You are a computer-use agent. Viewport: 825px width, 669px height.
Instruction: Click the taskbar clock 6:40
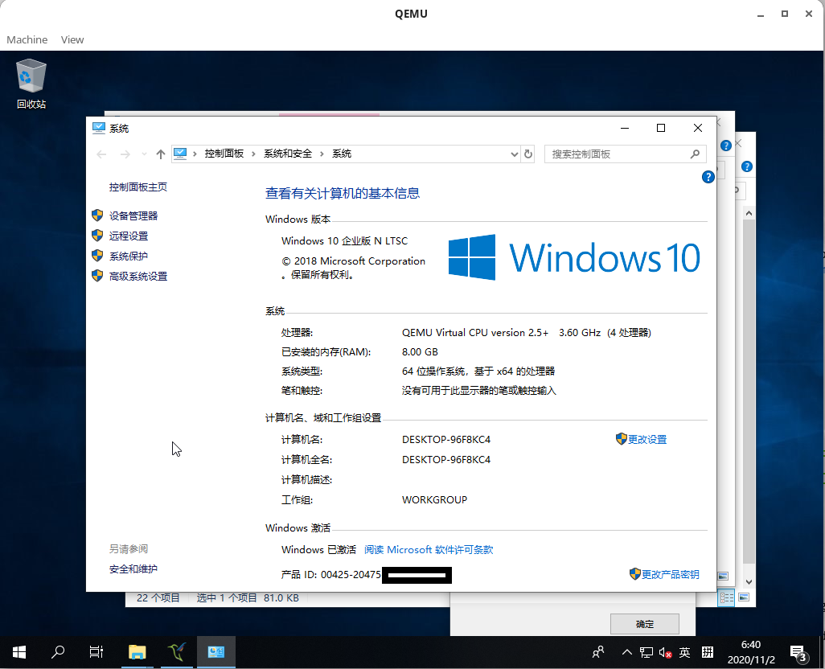click(751, 645)
